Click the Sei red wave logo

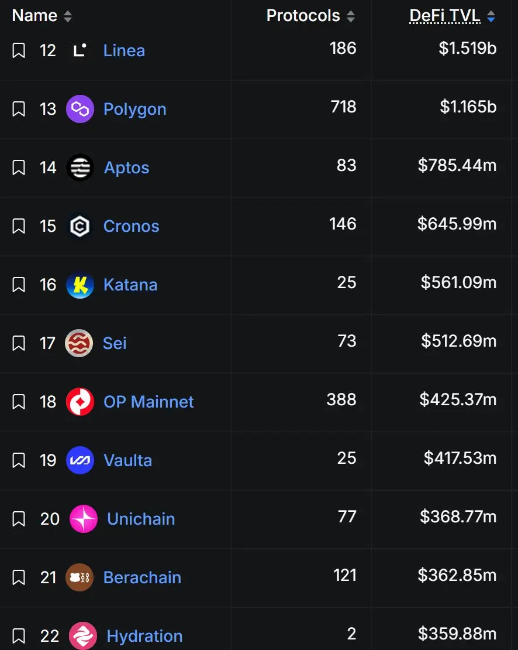click(x=79, y=343)
